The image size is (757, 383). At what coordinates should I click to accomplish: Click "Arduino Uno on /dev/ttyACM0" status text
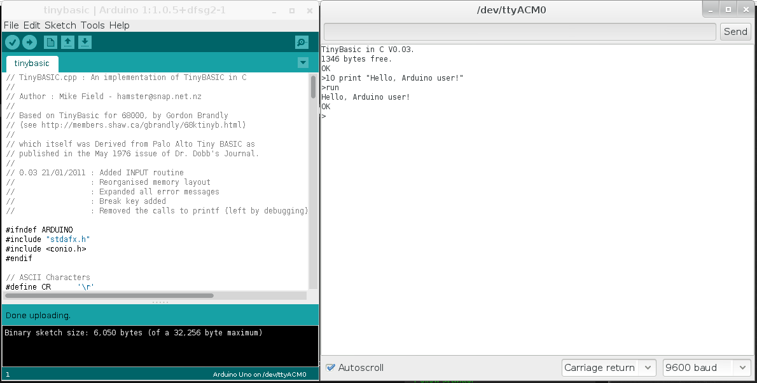click(x=260, y=374)
